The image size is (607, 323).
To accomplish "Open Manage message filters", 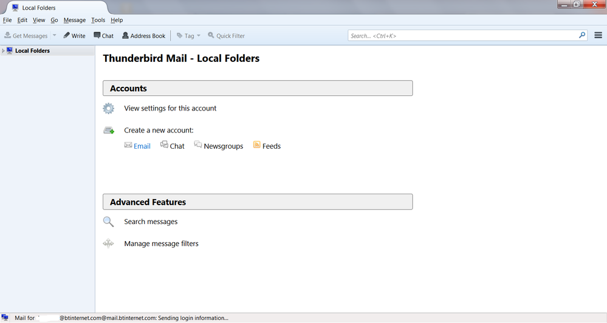I will point(161,243).
